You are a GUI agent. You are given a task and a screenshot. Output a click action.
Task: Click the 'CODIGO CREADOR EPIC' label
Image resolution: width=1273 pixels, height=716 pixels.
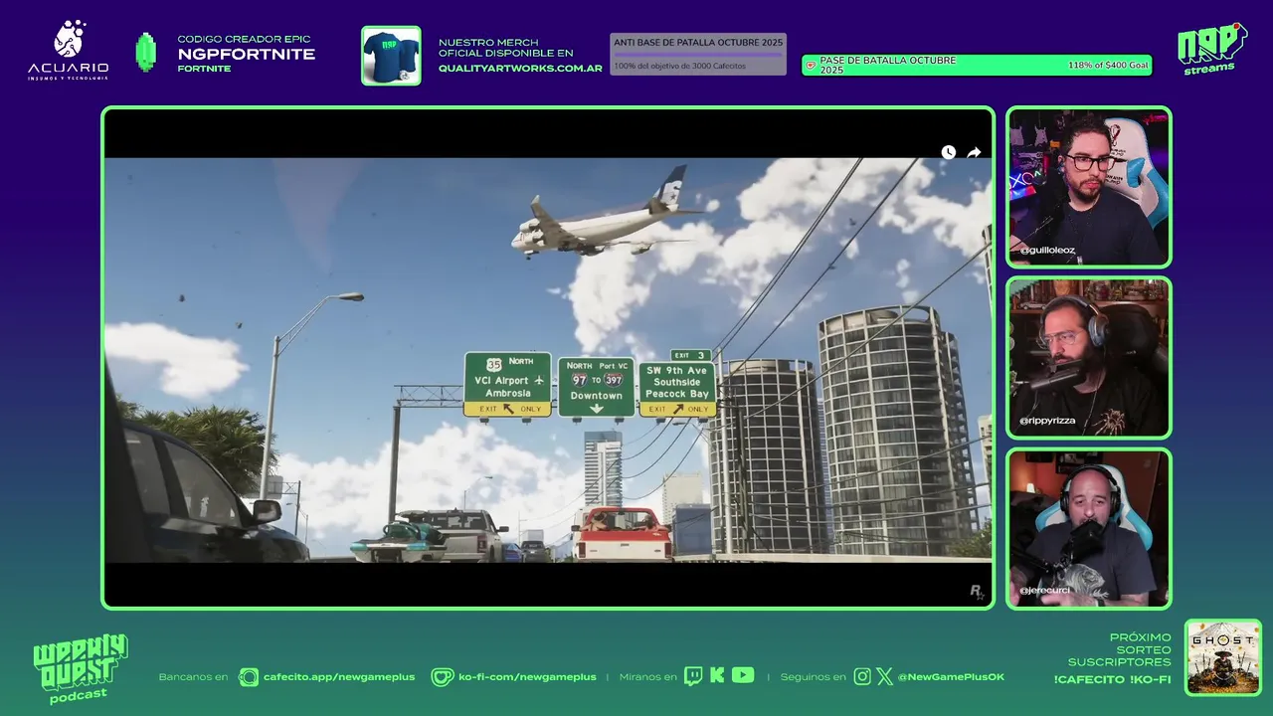(245, 40)
